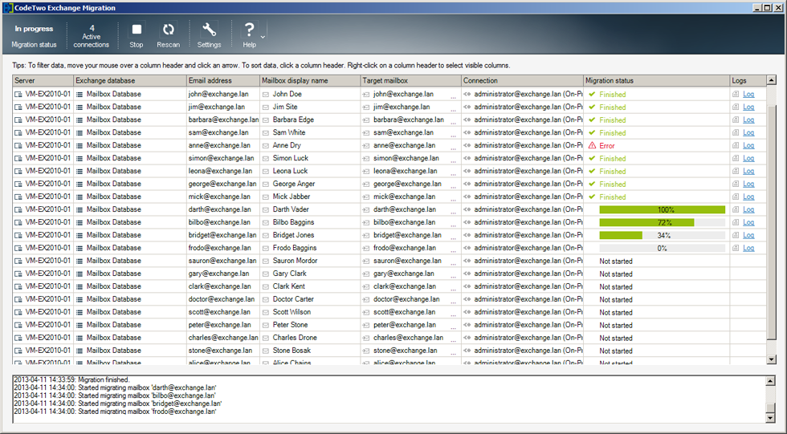
Task: Click the database icon in Jim Site's row
Action: (x=80, y=107)
